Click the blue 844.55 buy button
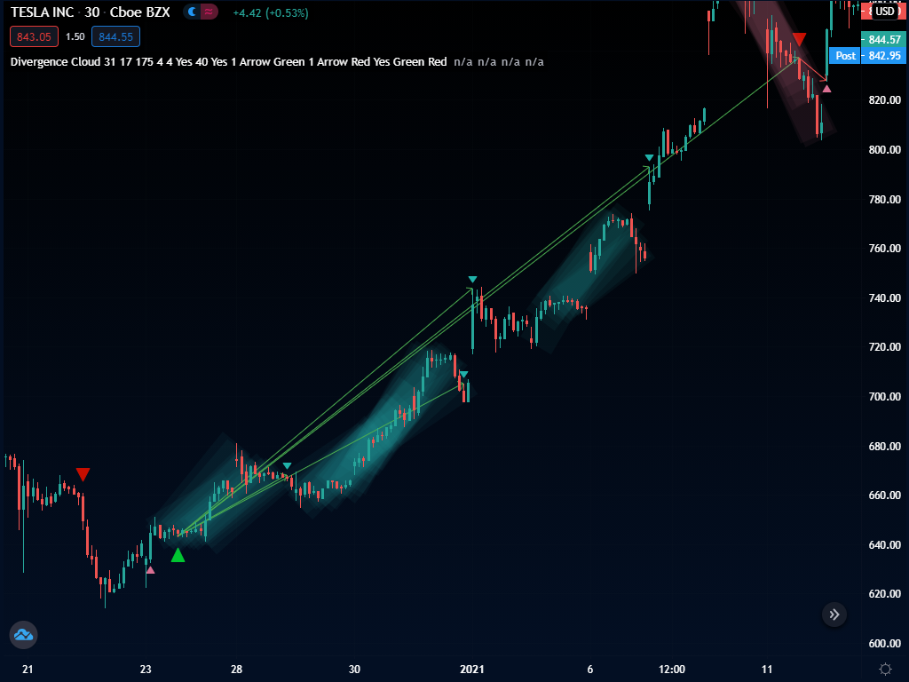909x682 pixels. click(x=115, y=36)
